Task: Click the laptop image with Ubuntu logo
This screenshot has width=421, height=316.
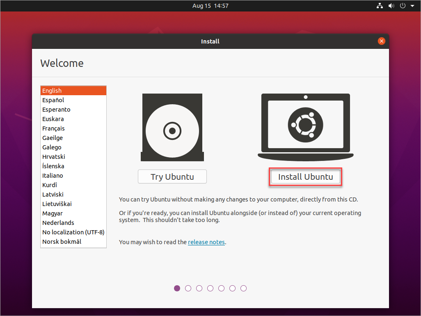Action: point(306,127)
